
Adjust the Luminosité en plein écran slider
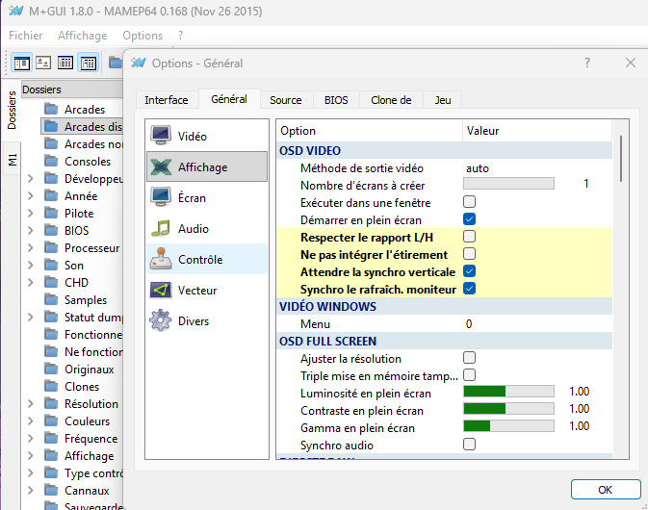coord(508,393)
